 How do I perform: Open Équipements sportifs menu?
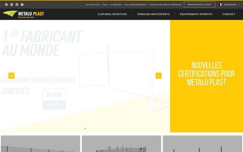(196, 14)
